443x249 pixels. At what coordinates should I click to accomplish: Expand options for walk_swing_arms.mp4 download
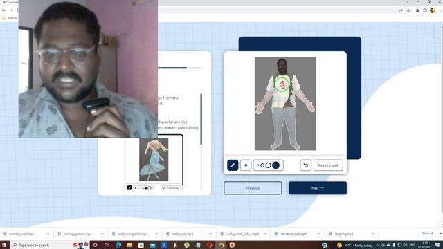156,234
